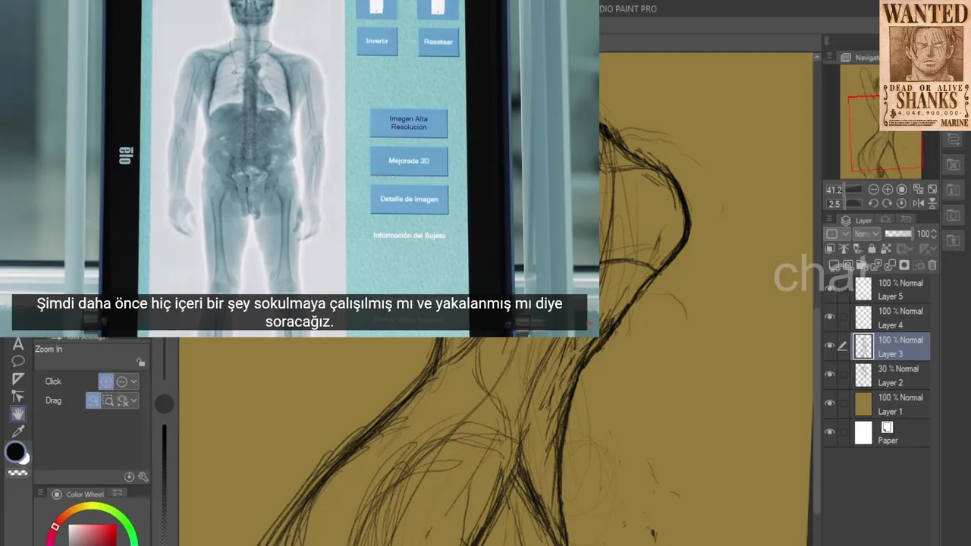
Task: Zoom in in the Navigator
Action: click(888, 190)
